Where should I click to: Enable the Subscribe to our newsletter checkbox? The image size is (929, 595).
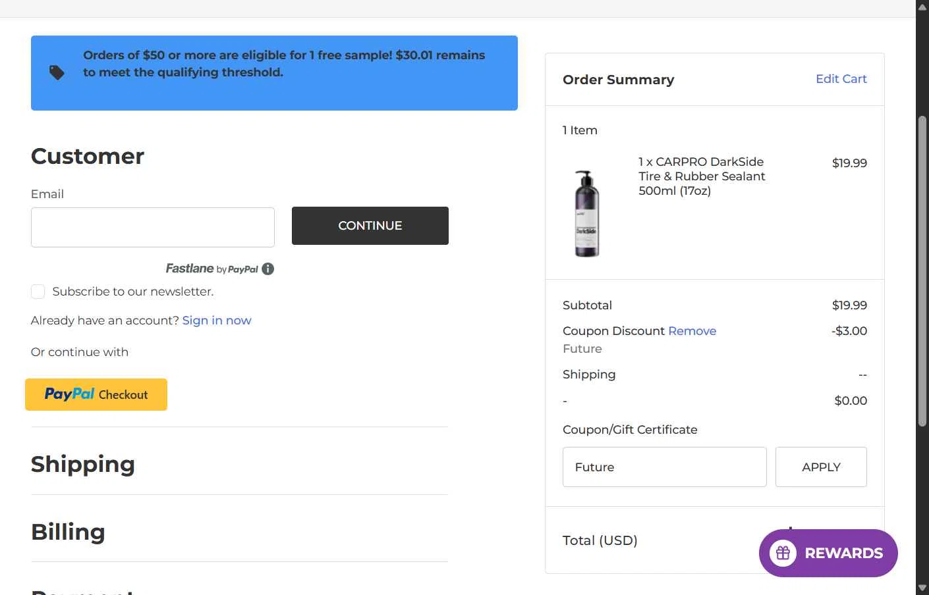(38, 292)
